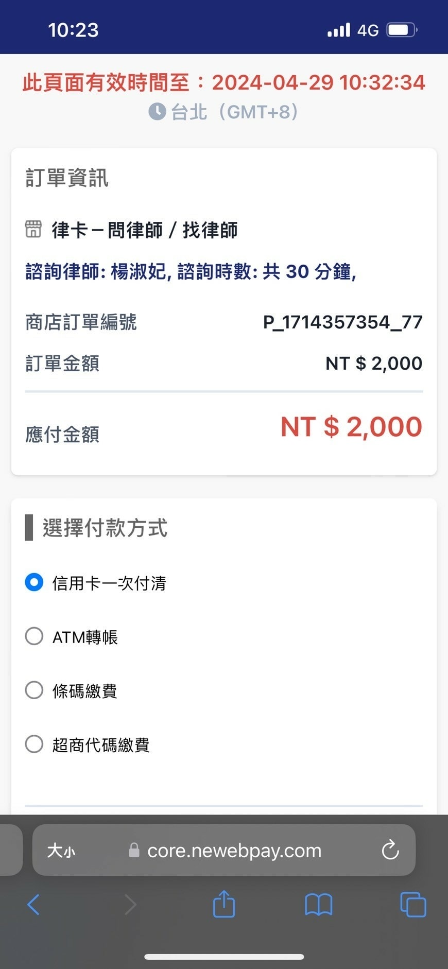Tap the store icon beside merchant name
The height and width of the screenshot is (969, 448).
(x=33, y=230)
